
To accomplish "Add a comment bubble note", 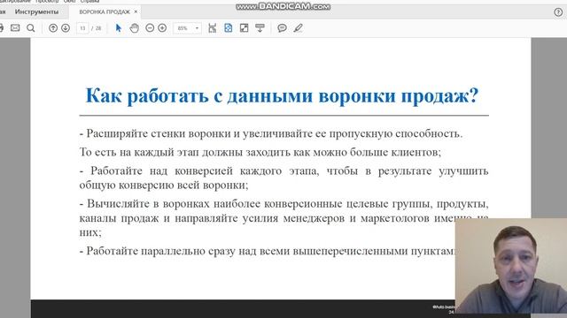I will click(282, 28).
